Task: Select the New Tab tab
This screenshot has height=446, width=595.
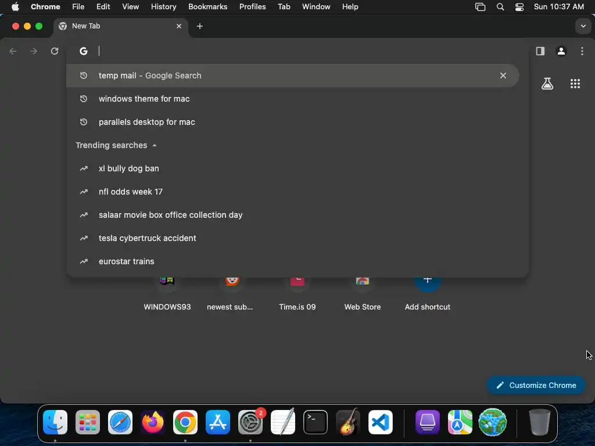Action: [x=121, y=26]
